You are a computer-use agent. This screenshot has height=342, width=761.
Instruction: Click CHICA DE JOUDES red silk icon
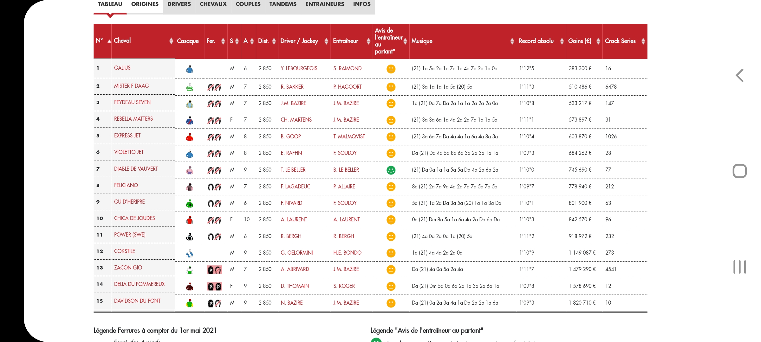click(x=190, y=220)
